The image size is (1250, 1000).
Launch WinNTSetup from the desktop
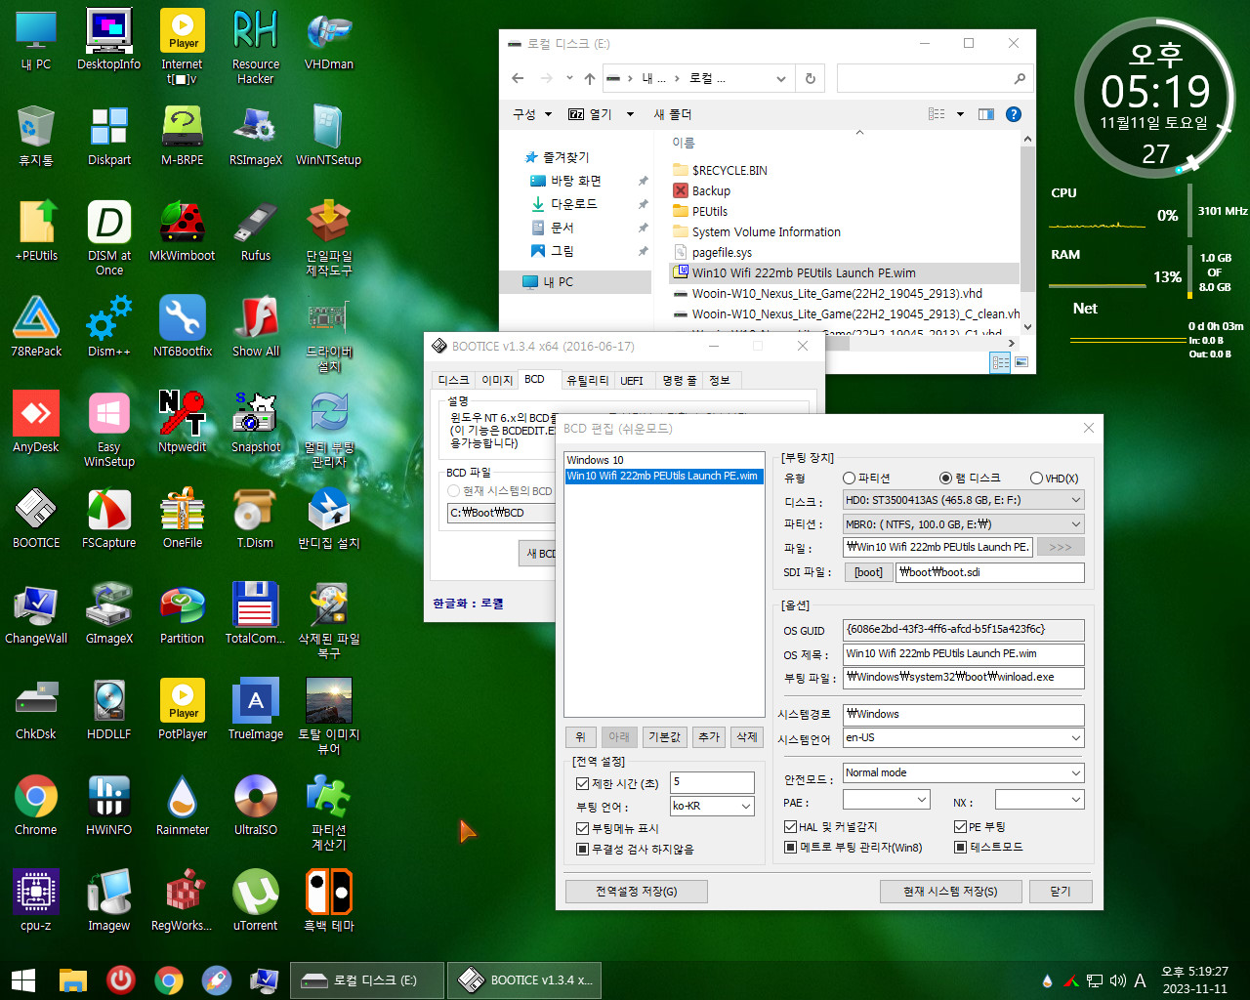point(329,137)
